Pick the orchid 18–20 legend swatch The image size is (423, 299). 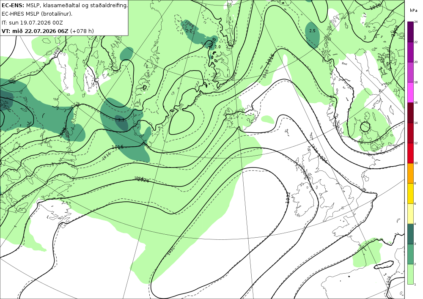[411, 72]
